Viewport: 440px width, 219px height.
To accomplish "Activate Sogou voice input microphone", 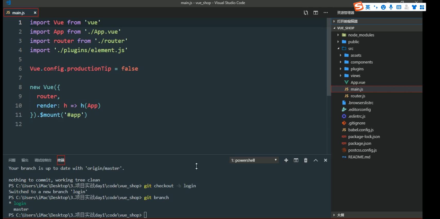I will [x=391, y=7].
